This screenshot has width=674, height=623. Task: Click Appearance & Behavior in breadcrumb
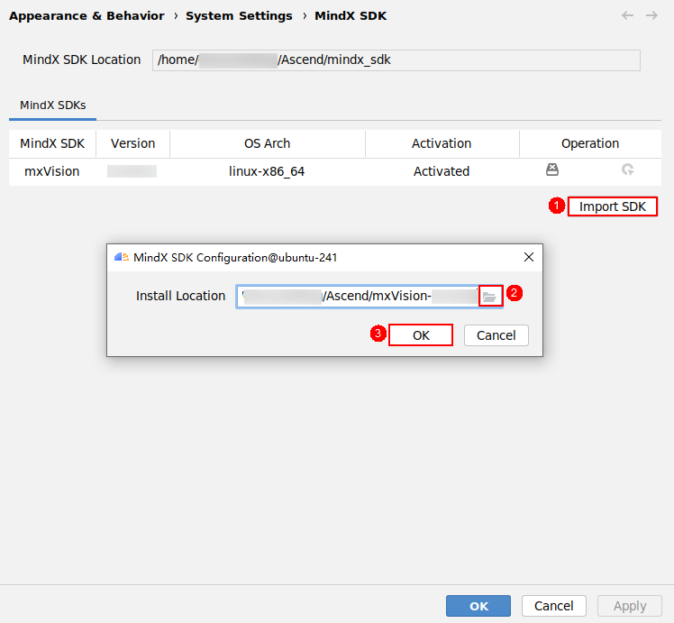click(87, 16)
